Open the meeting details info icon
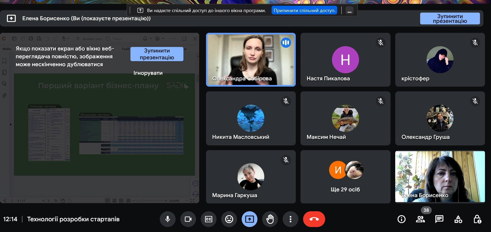491x232 pixels. [x=402, y=219]
